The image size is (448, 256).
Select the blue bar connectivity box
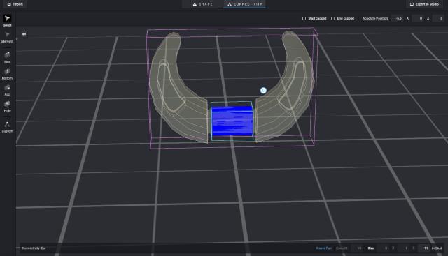[x=232, y=121]
